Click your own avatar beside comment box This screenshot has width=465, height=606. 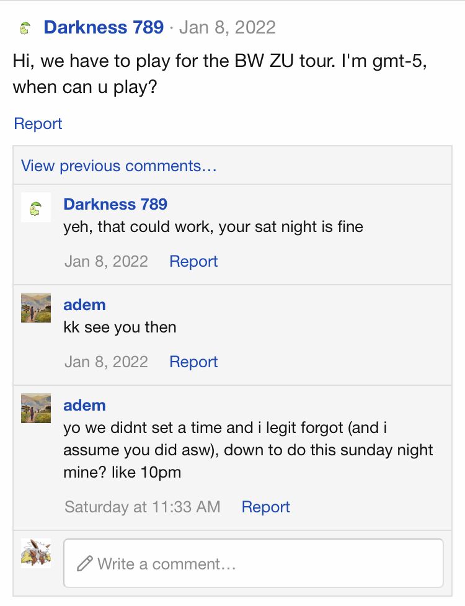[36, 553]
